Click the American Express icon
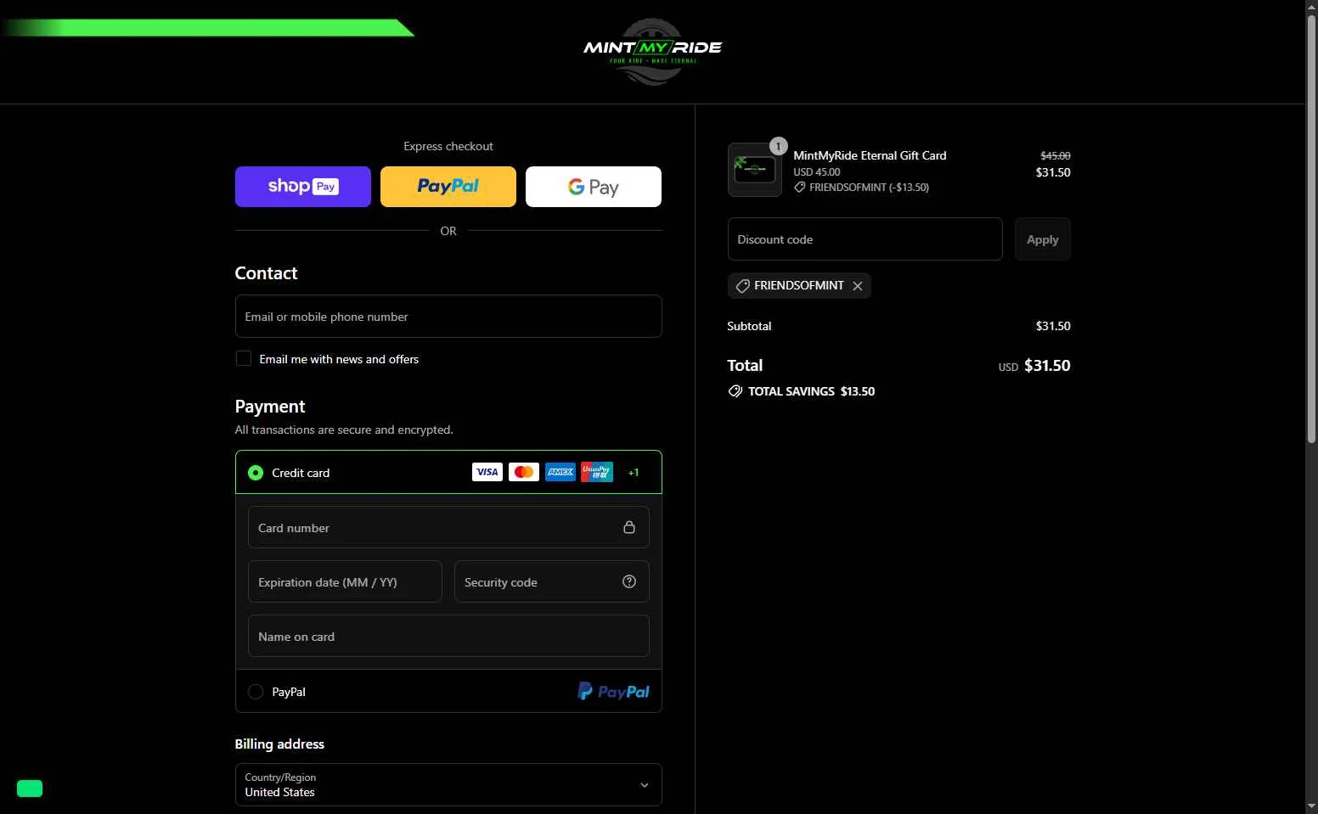The width and height of the screenshot is (1318, 814). coord(560,472)
